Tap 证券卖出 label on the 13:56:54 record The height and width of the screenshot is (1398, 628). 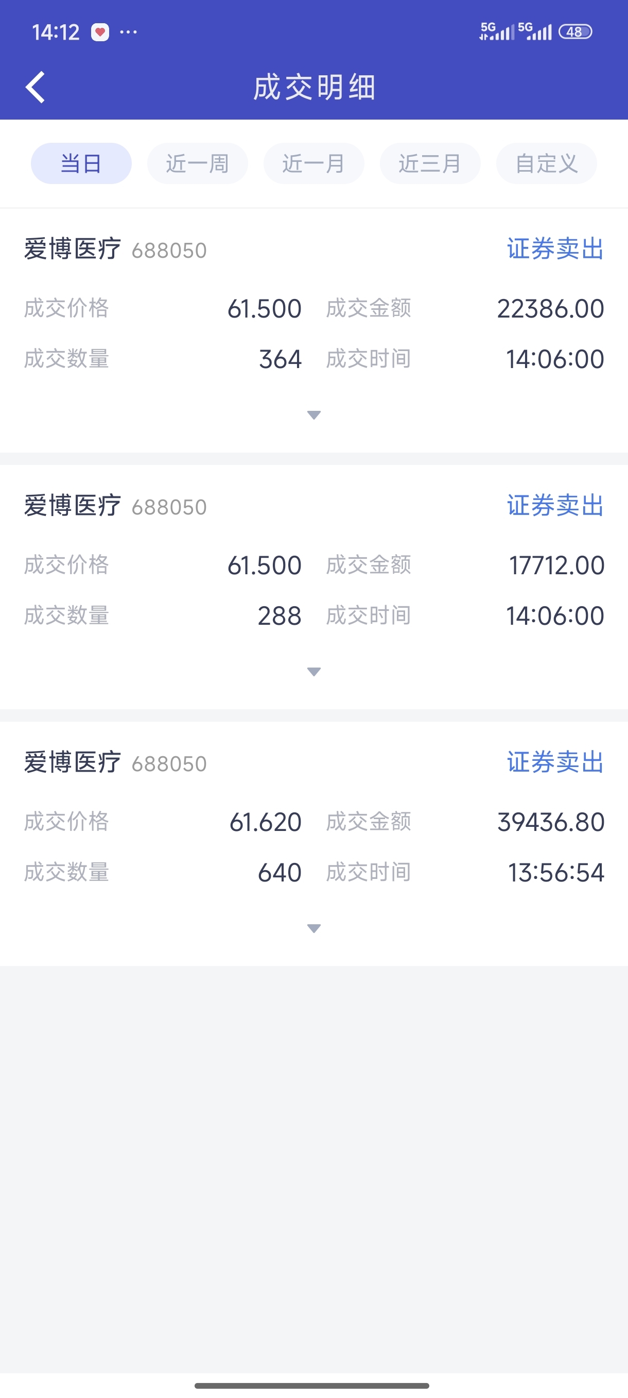[555, 762]
